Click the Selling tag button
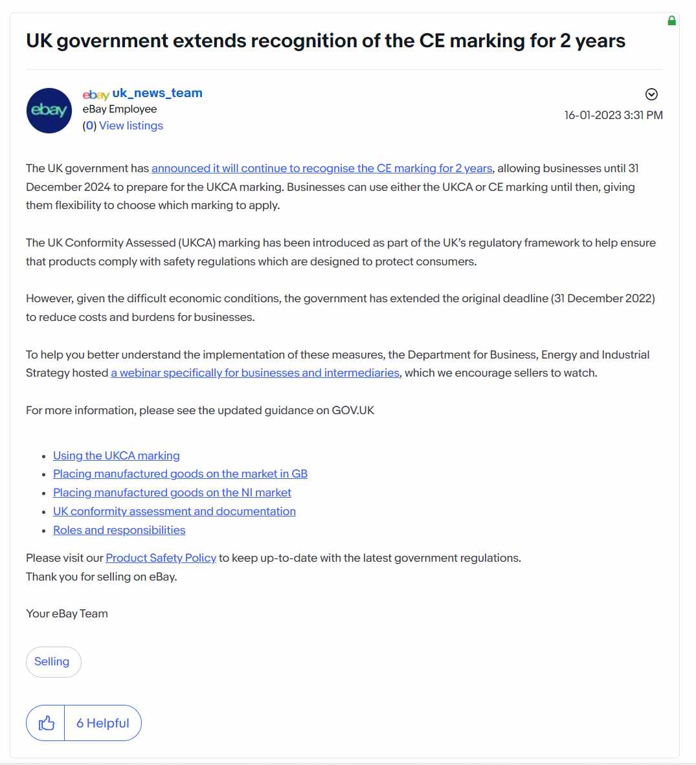Screen dimensions: 696x765 pyautogui.click(x=53, y=661)
